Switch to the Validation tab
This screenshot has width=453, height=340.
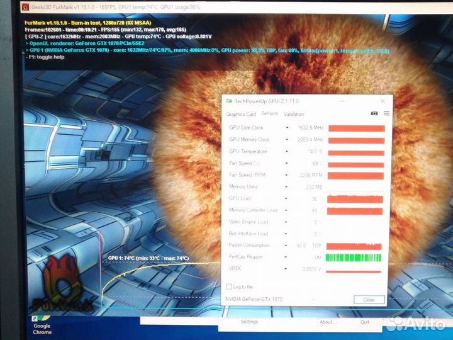pyautogui.click(x=294, y=114)
